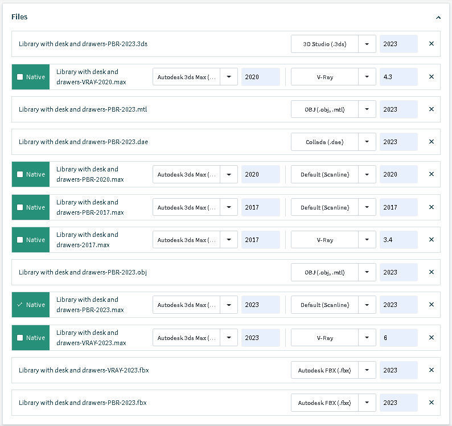Viewport: 452px width, 426px height.
Task: Uncheck Native for PBR-2023.max
Action: 20,305
